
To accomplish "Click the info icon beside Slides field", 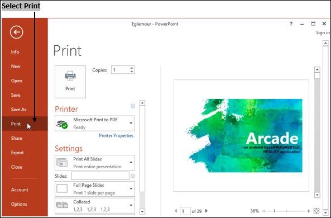I will [133, 176].
